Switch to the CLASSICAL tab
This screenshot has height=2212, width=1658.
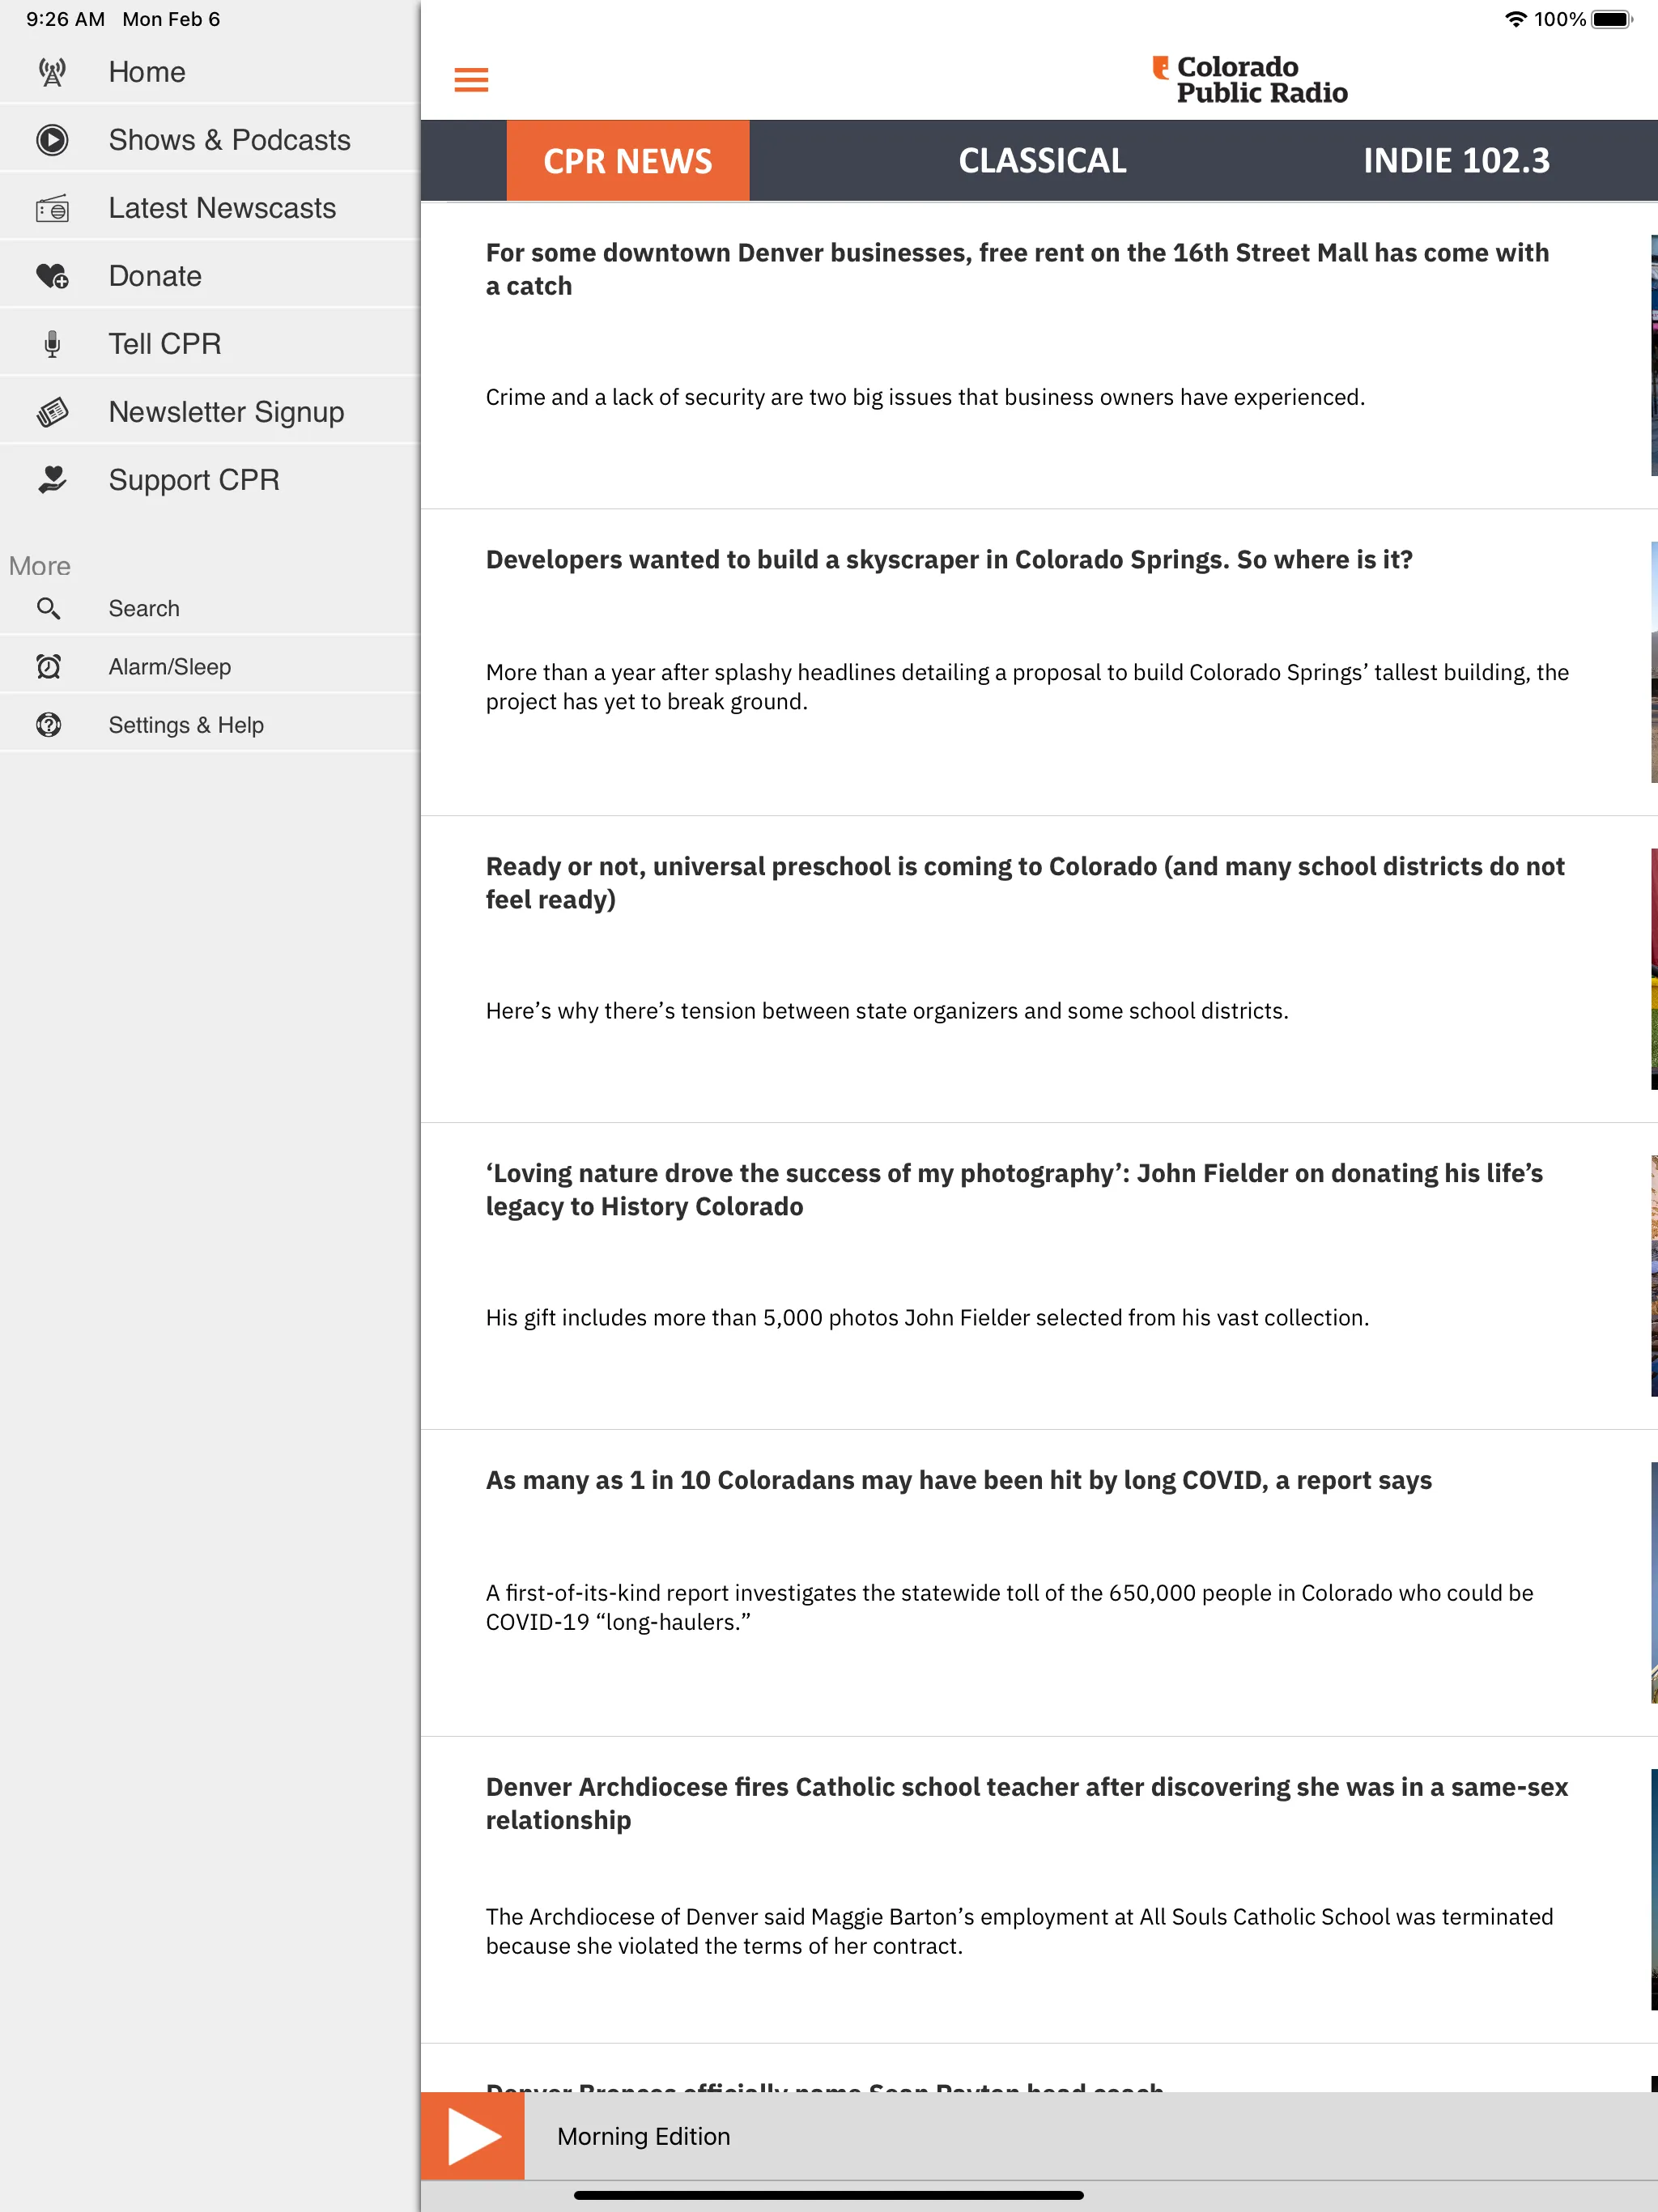(x=1042, y=161)
